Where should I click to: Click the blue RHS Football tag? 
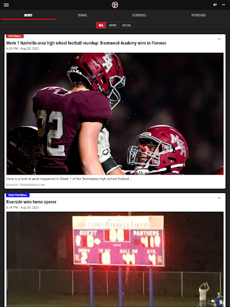point(18,195)
